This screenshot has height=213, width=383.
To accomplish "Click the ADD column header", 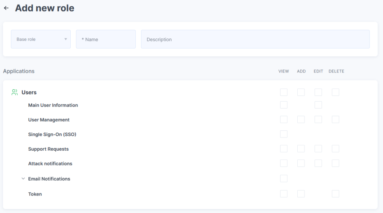I will pos(301,71).
